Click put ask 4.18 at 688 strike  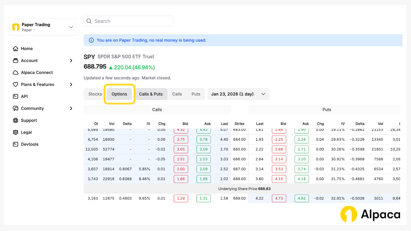click(302, 179)
